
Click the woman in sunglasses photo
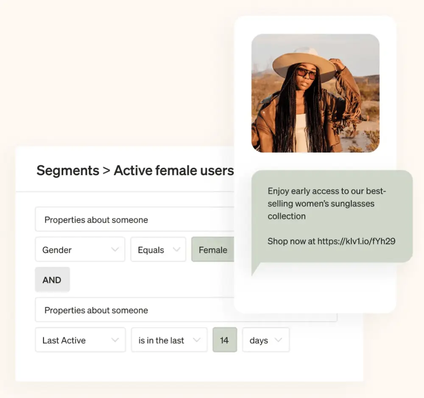point(315,93)
